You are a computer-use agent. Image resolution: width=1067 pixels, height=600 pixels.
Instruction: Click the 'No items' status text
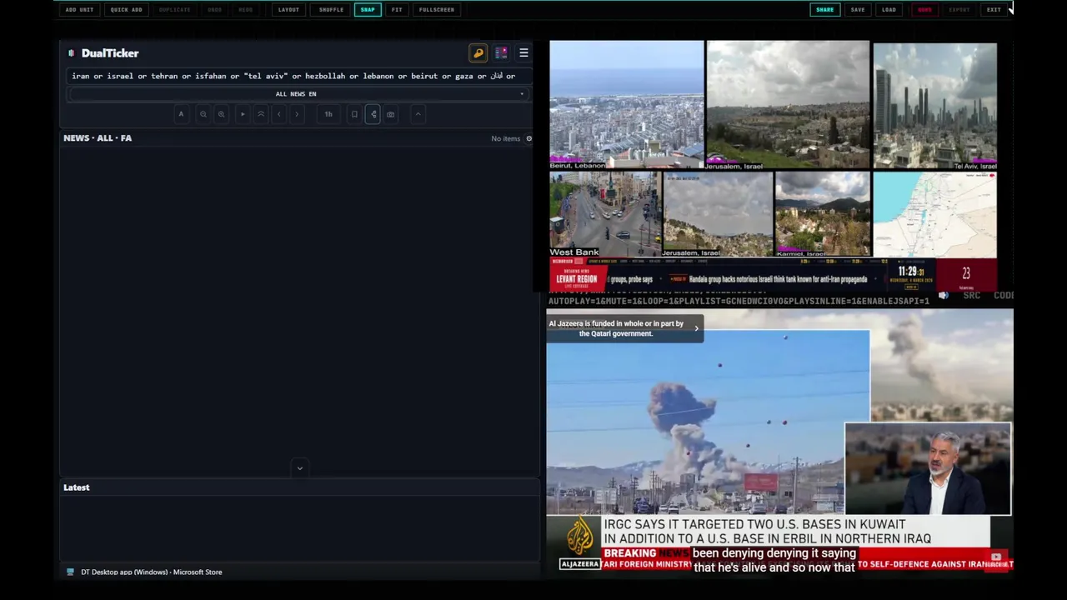(506, 139)
